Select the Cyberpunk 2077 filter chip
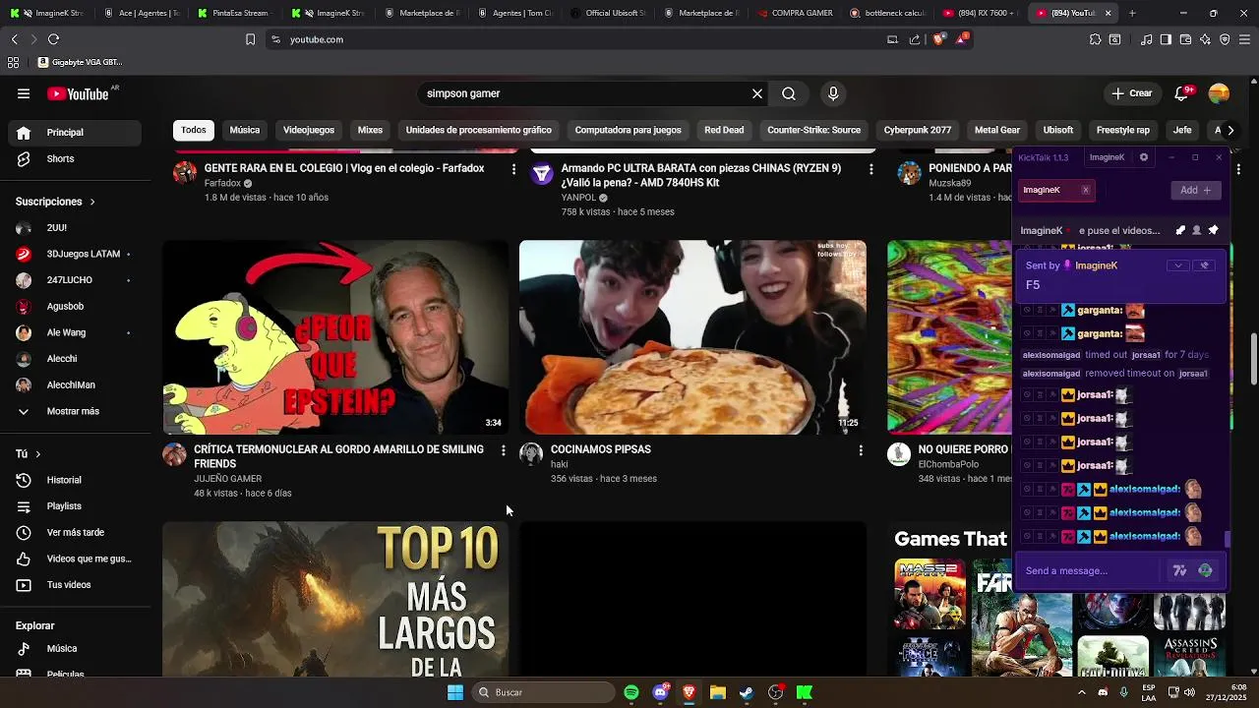The height and width of the screenshot is (708, 1259). (918, 130)
